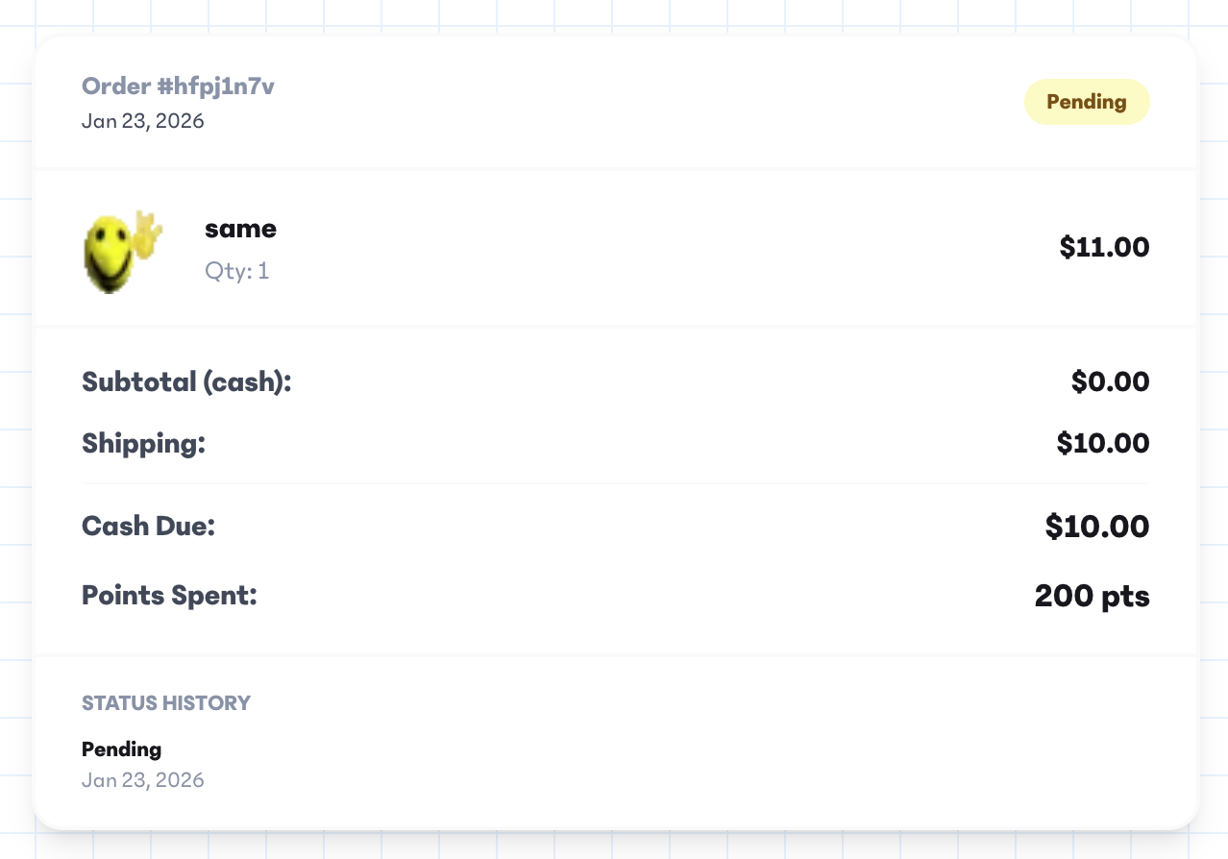Select the Order #hfpj1n7v heading

tap(178, 86)
